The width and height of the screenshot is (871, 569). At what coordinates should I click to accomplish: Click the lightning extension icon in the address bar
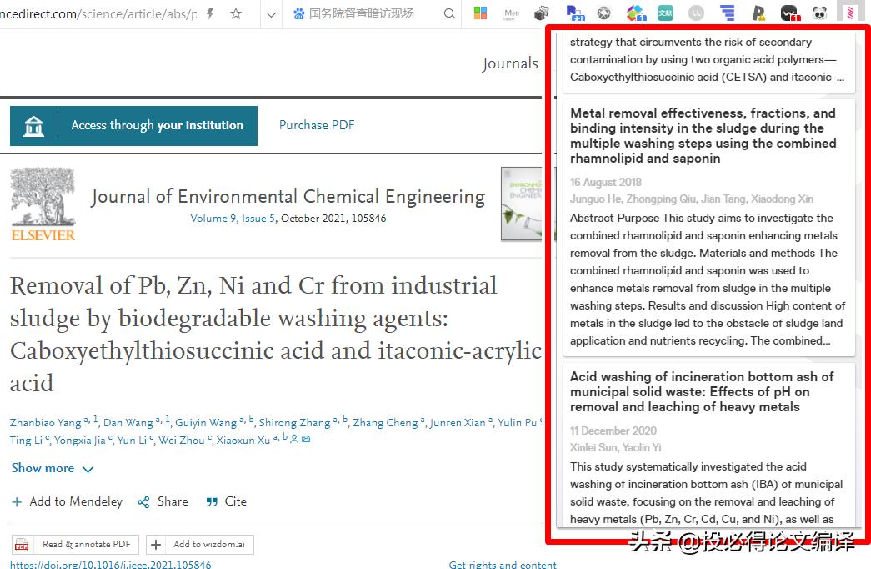[210, 13]
